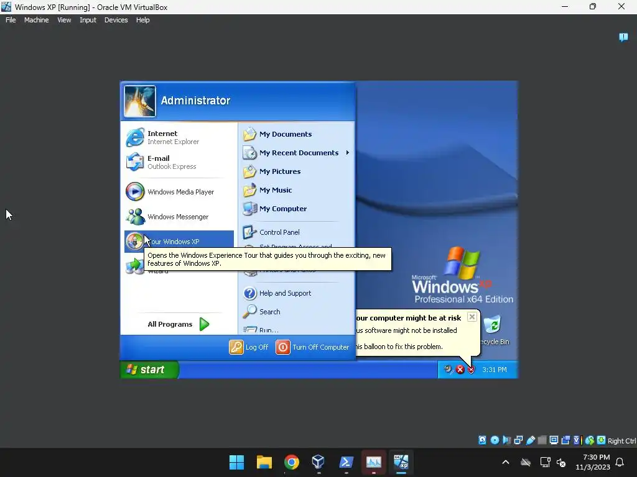Open Google Chrome on host taskbar
The image size is (637, 477).
pyautogui.click(x=291, y=462)
